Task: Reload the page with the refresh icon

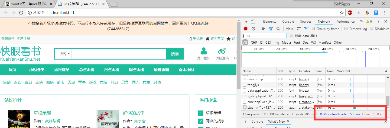Action: click(x=21, y=13)
